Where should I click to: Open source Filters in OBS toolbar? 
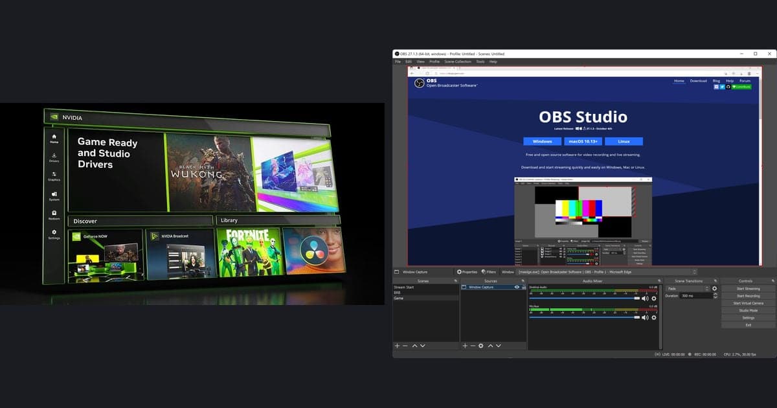point(488,272)
